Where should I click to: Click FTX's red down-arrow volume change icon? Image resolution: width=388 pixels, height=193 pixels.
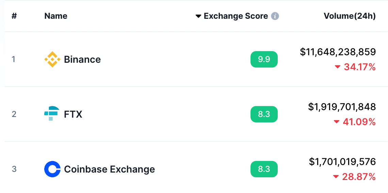pyautogui.click(x=337, y=122)
